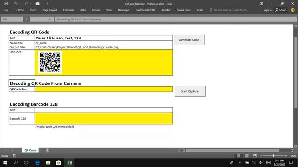Screen dimensions: 298x167
Task: Open the Team tab
Action: click(200, 10)
